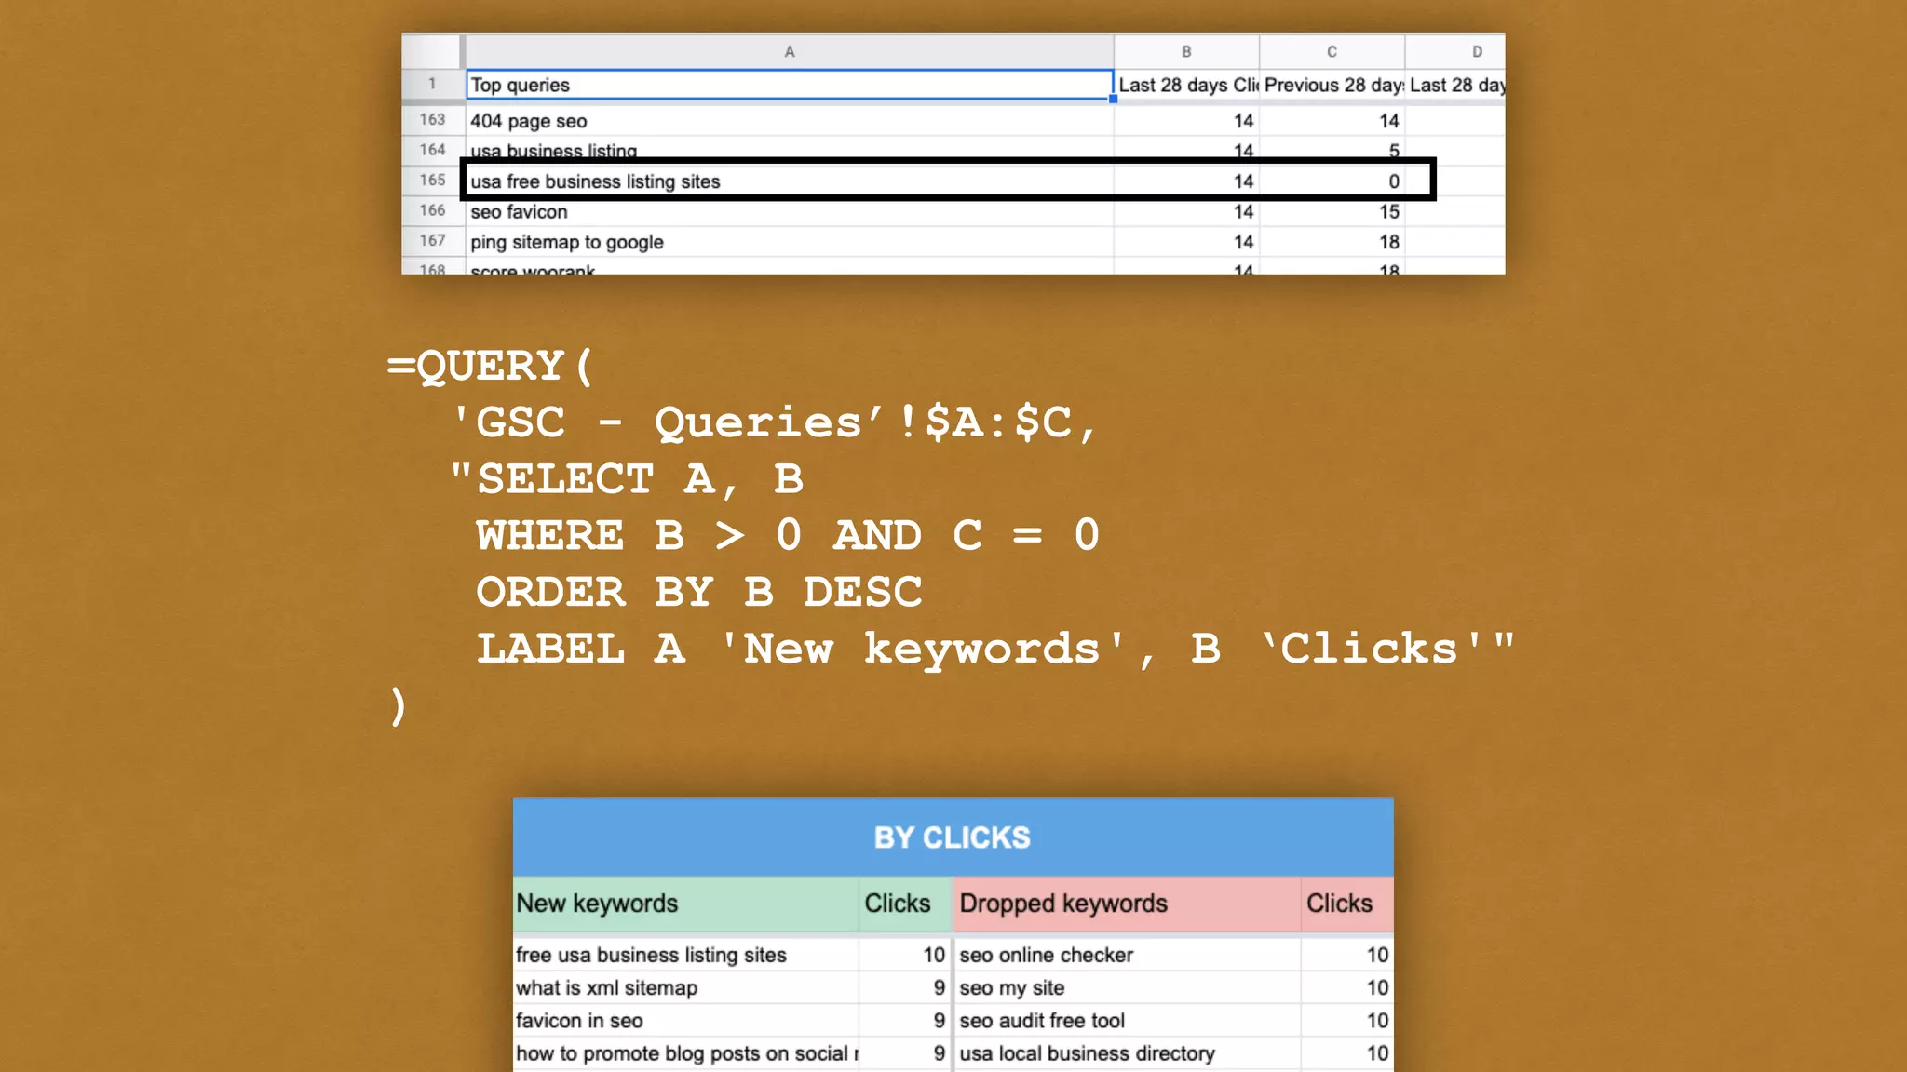Click 'Last 28 days Clicks' header cell
Image resolution: width=1907 pixels, height=1072 pixels.
click(1186, 85)
